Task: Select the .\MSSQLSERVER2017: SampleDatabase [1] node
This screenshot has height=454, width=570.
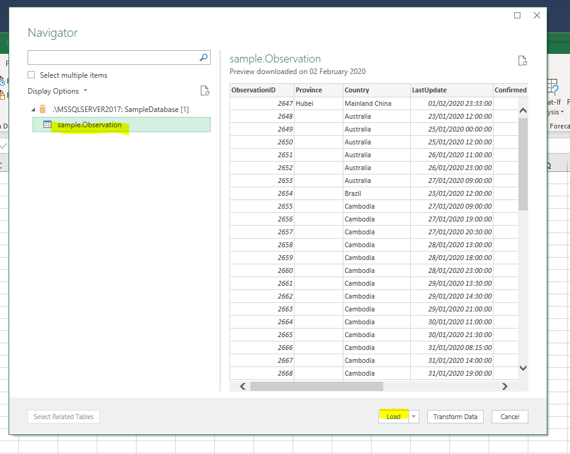Action: pos(121,110)
